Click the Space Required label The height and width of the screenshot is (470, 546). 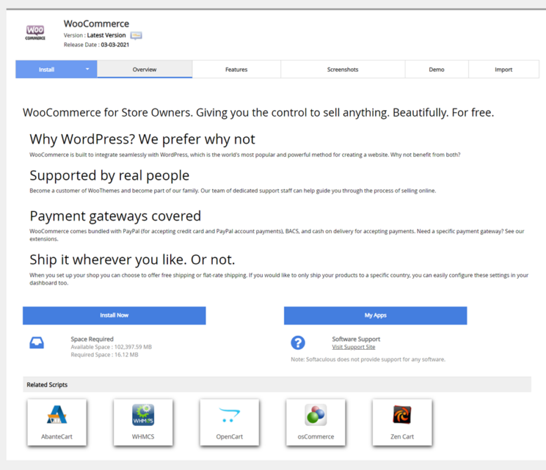pyautogui.click(x=92, y=339)
